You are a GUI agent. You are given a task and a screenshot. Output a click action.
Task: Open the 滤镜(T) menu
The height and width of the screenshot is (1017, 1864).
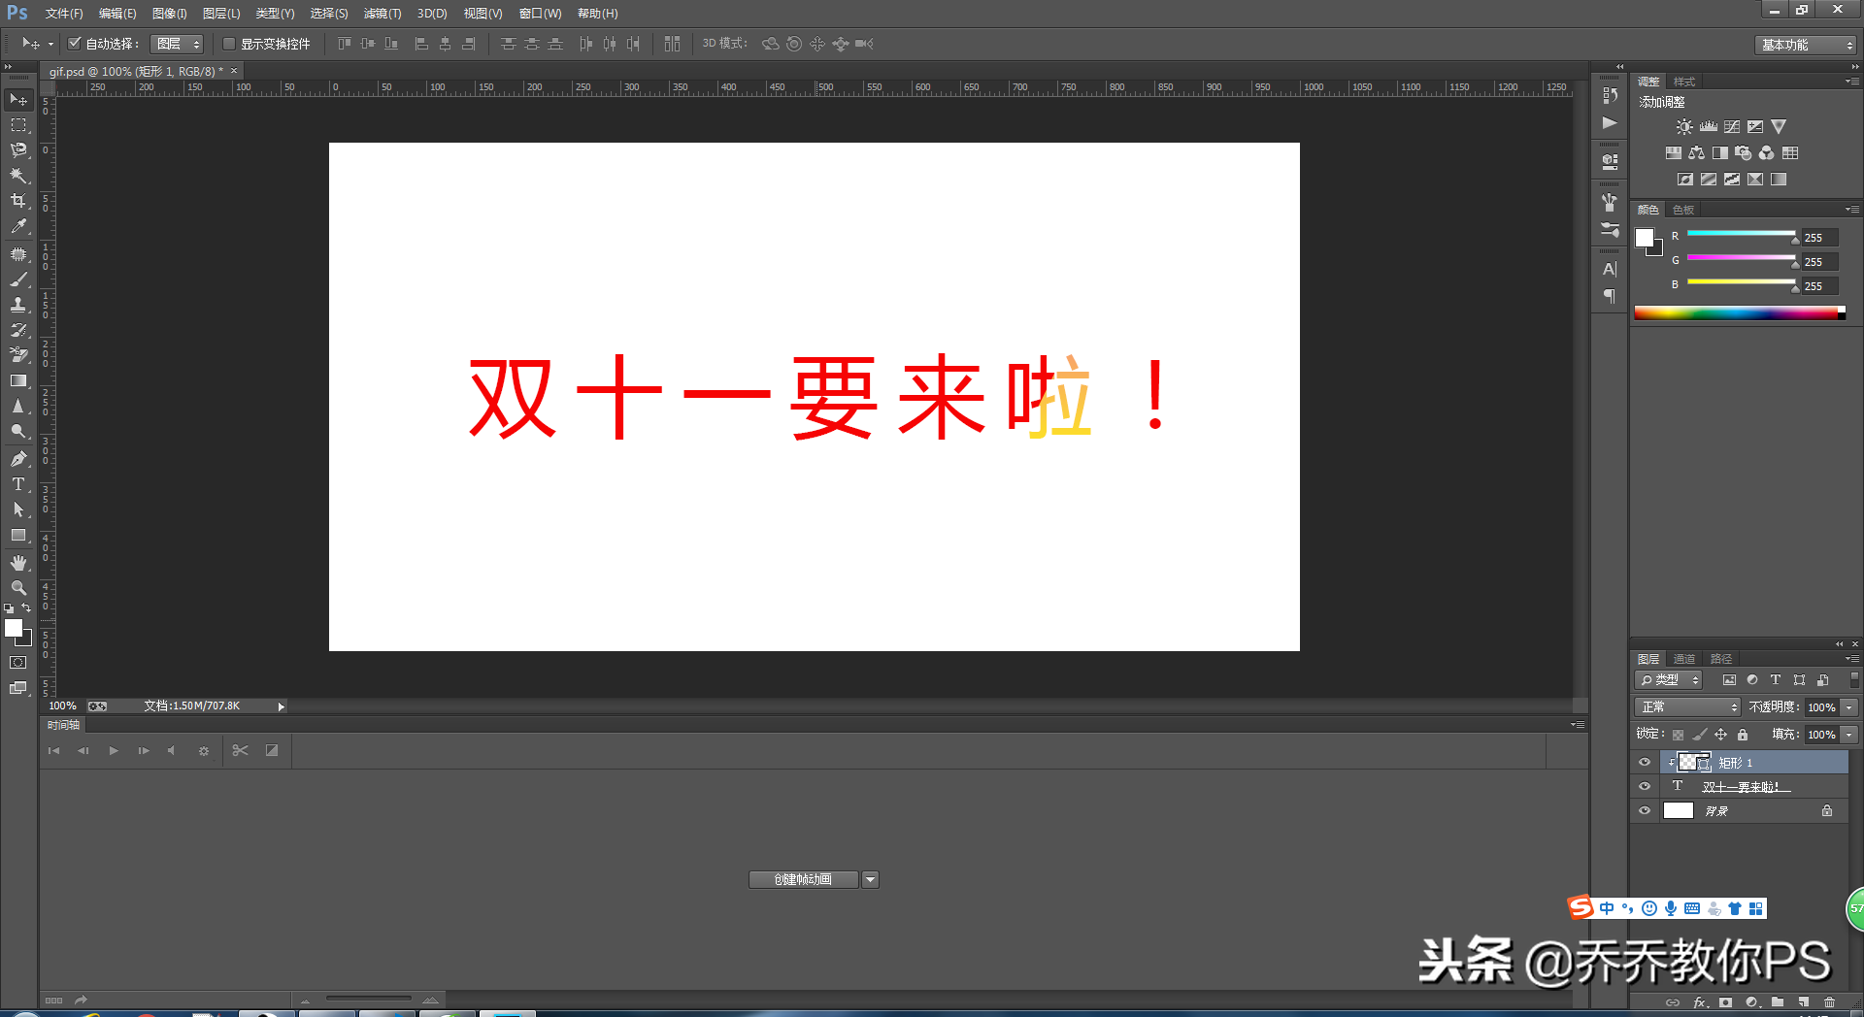coord(383,14)
